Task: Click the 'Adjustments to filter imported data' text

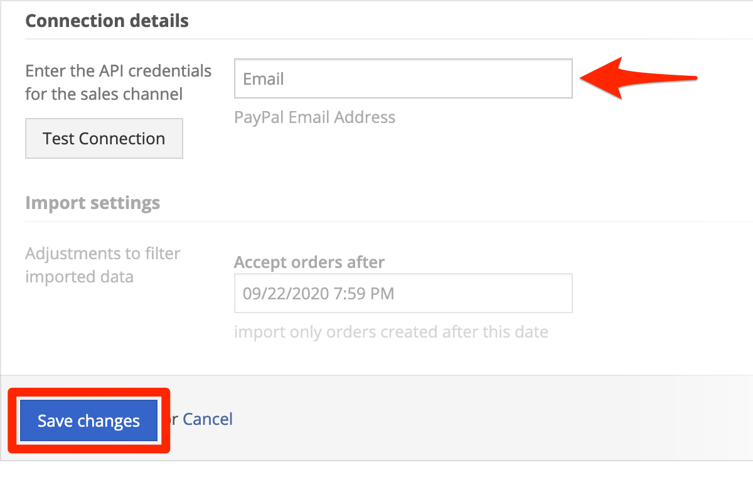Action: point(103,265)
